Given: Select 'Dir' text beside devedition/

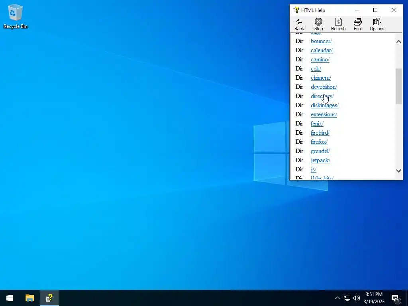Looking at the screenshot, I should click(x=299, y=87).
